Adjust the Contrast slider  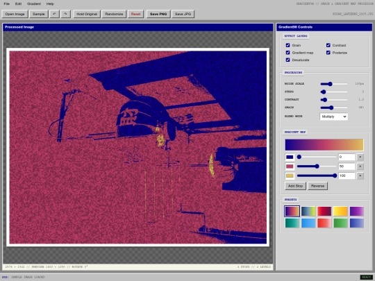pyautogui.click(x=334, y=100)
